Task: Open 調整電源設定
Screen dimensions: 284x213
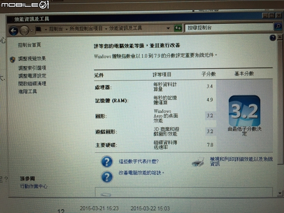Action: coord(32,76)
